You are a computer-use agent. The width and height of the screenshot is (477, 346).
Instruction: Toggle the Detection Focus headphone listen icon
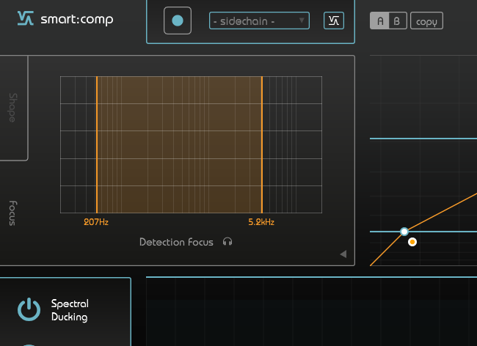tap(227, 242)
